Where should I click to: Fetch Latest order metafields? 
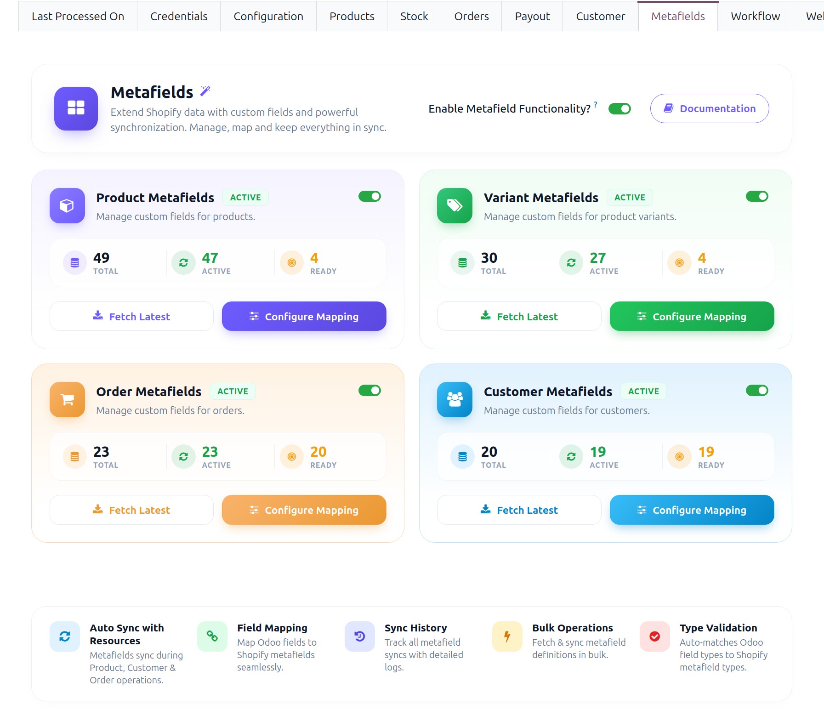point(131,510)
